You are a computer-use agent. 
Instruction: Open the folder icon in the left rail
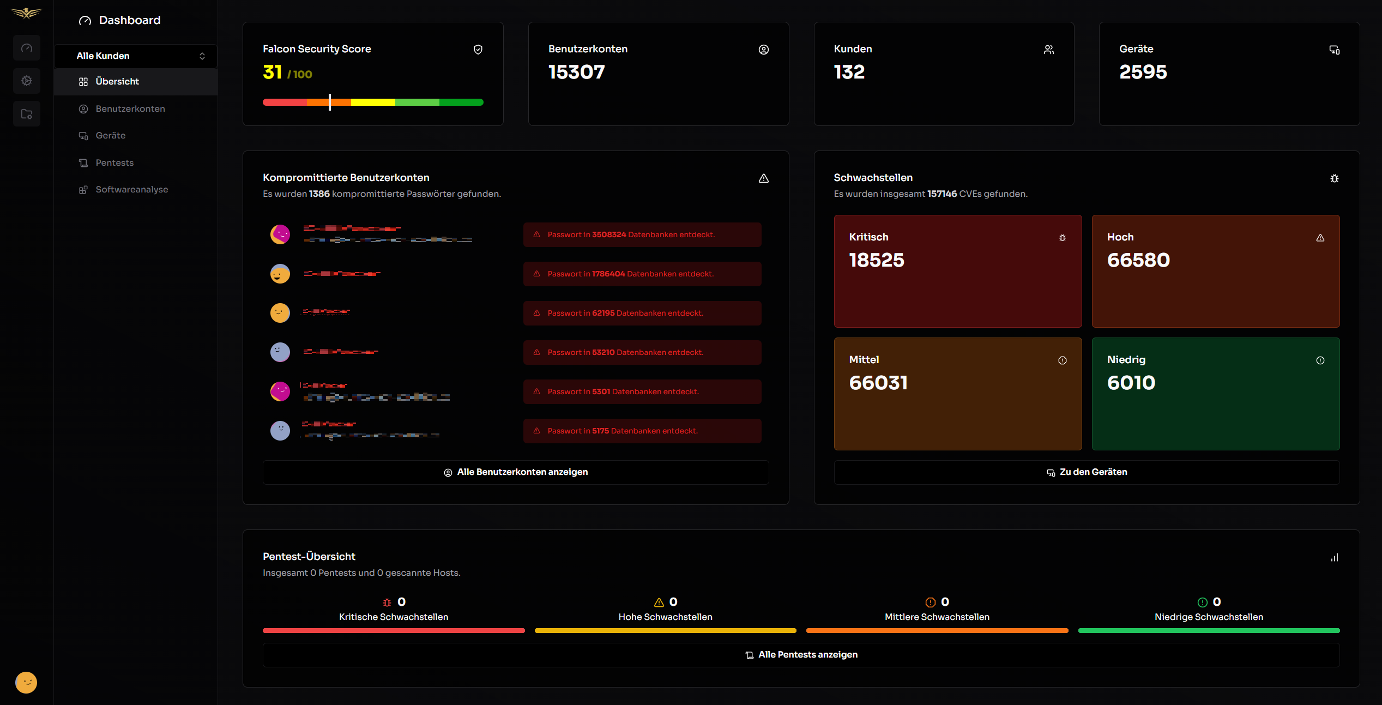point(27,113)
